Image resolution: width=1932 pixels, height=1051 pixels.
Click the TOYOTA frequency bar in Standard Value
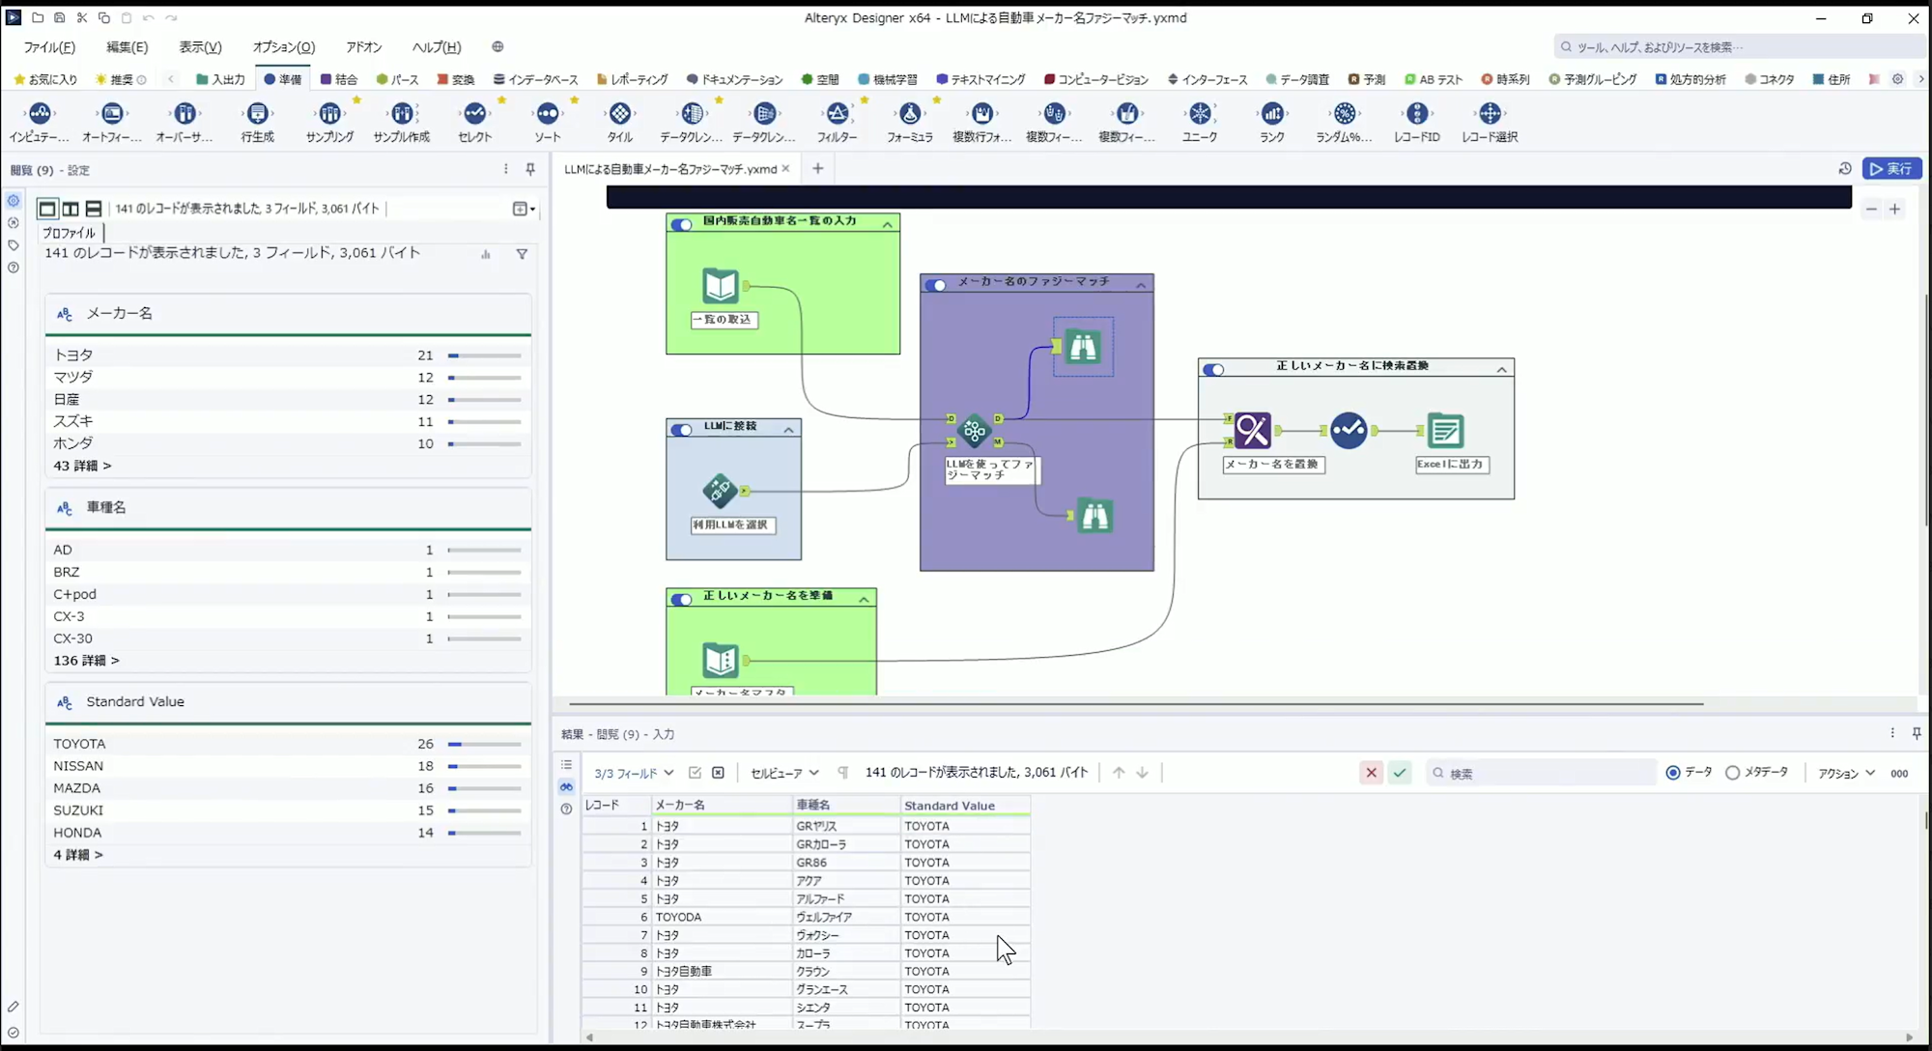coord(484,744)
